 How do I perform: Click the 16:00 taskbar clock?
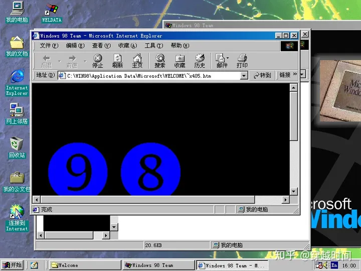pos(349,265)
